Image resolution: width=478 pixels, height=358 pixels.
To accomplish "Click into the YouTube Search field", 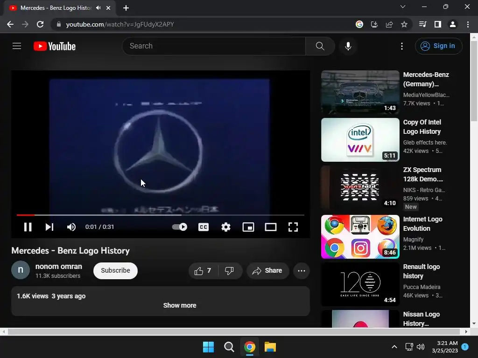I will point(214,46).
